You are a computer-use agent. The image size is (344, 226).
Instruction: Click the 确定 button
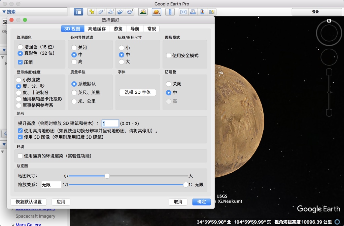click(201, 202)
